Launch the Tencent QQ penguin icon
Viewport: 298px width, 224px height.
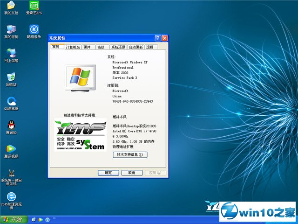coord(11,127)
